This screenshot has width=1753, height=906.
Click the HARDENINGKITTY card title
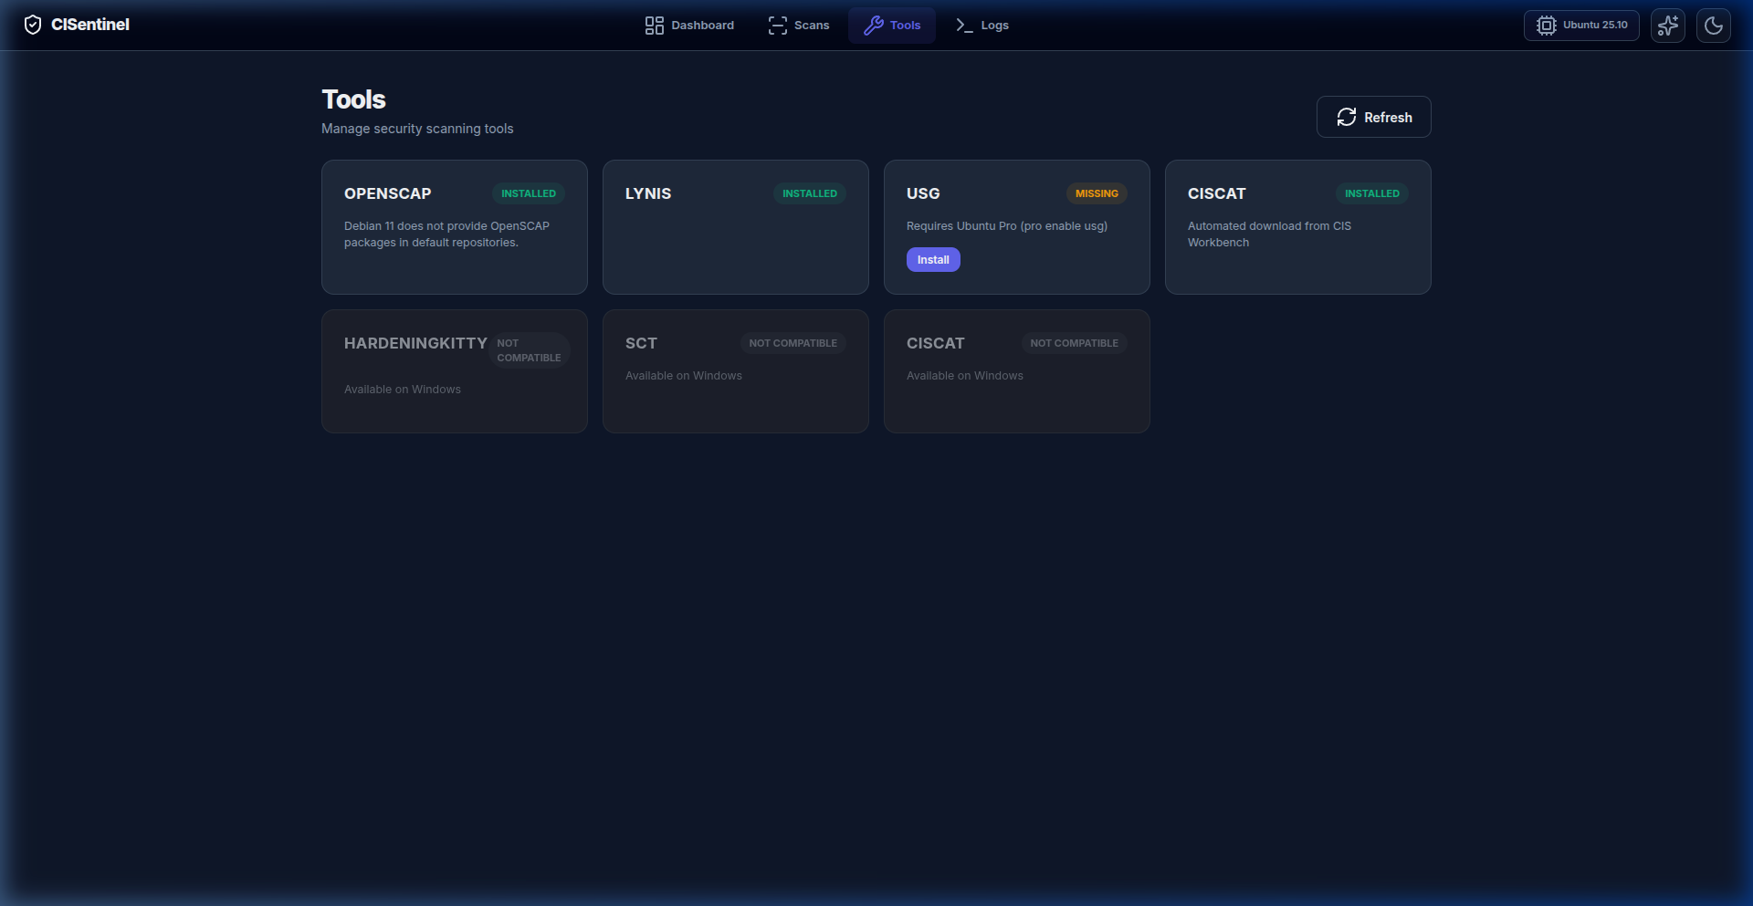415,343
